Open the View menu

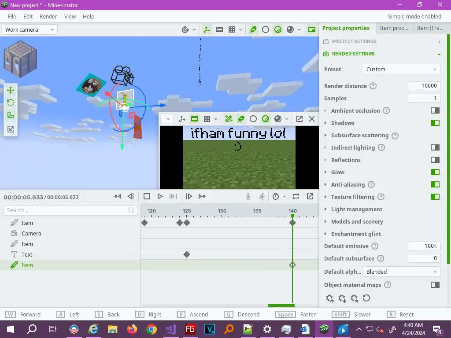tap(70, 16)
